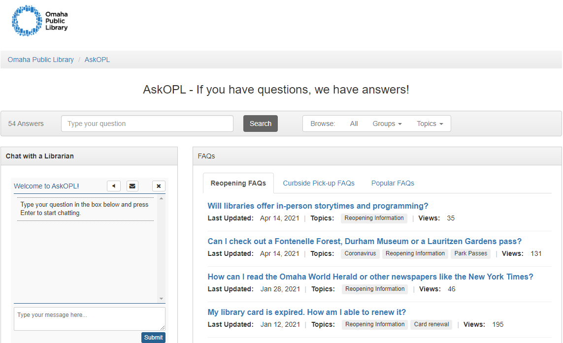Screen dimensions: 563x343
Task: Switch to the Curbside Pick-up FAQs tab
Action: 319,183
